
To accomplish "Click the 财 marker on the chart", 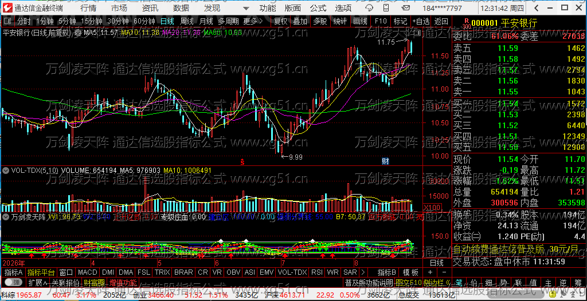I will [385, 161].
